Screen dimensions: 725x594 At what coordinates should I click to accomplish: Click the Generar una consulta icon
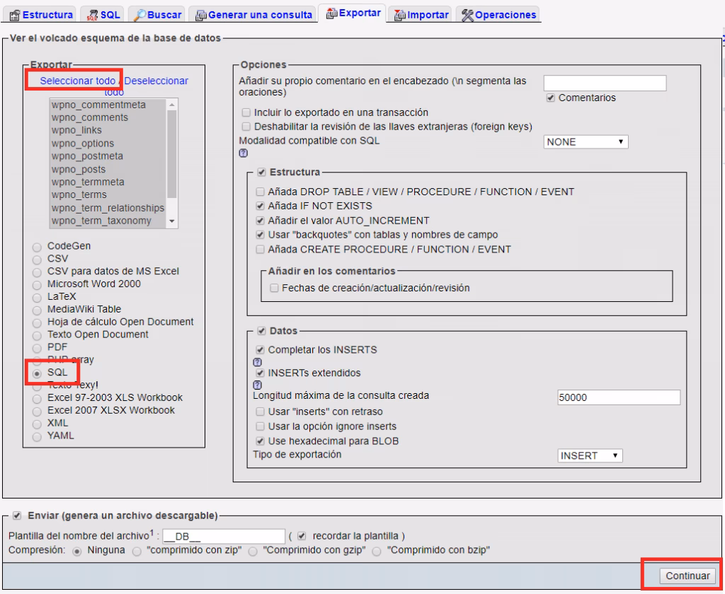point(200,16)
